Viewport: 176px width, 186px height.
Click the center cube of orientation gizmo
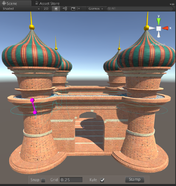click(x=159, y=28)
